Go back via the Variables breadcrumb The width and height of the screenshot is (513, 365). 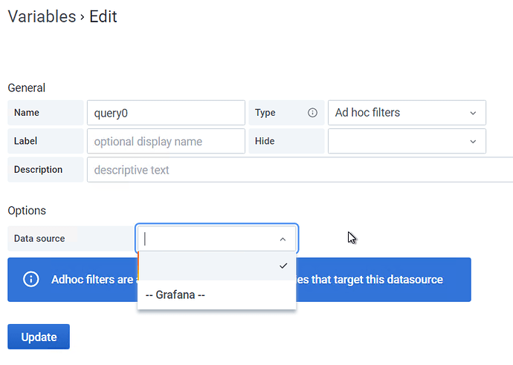pos(42,16)
